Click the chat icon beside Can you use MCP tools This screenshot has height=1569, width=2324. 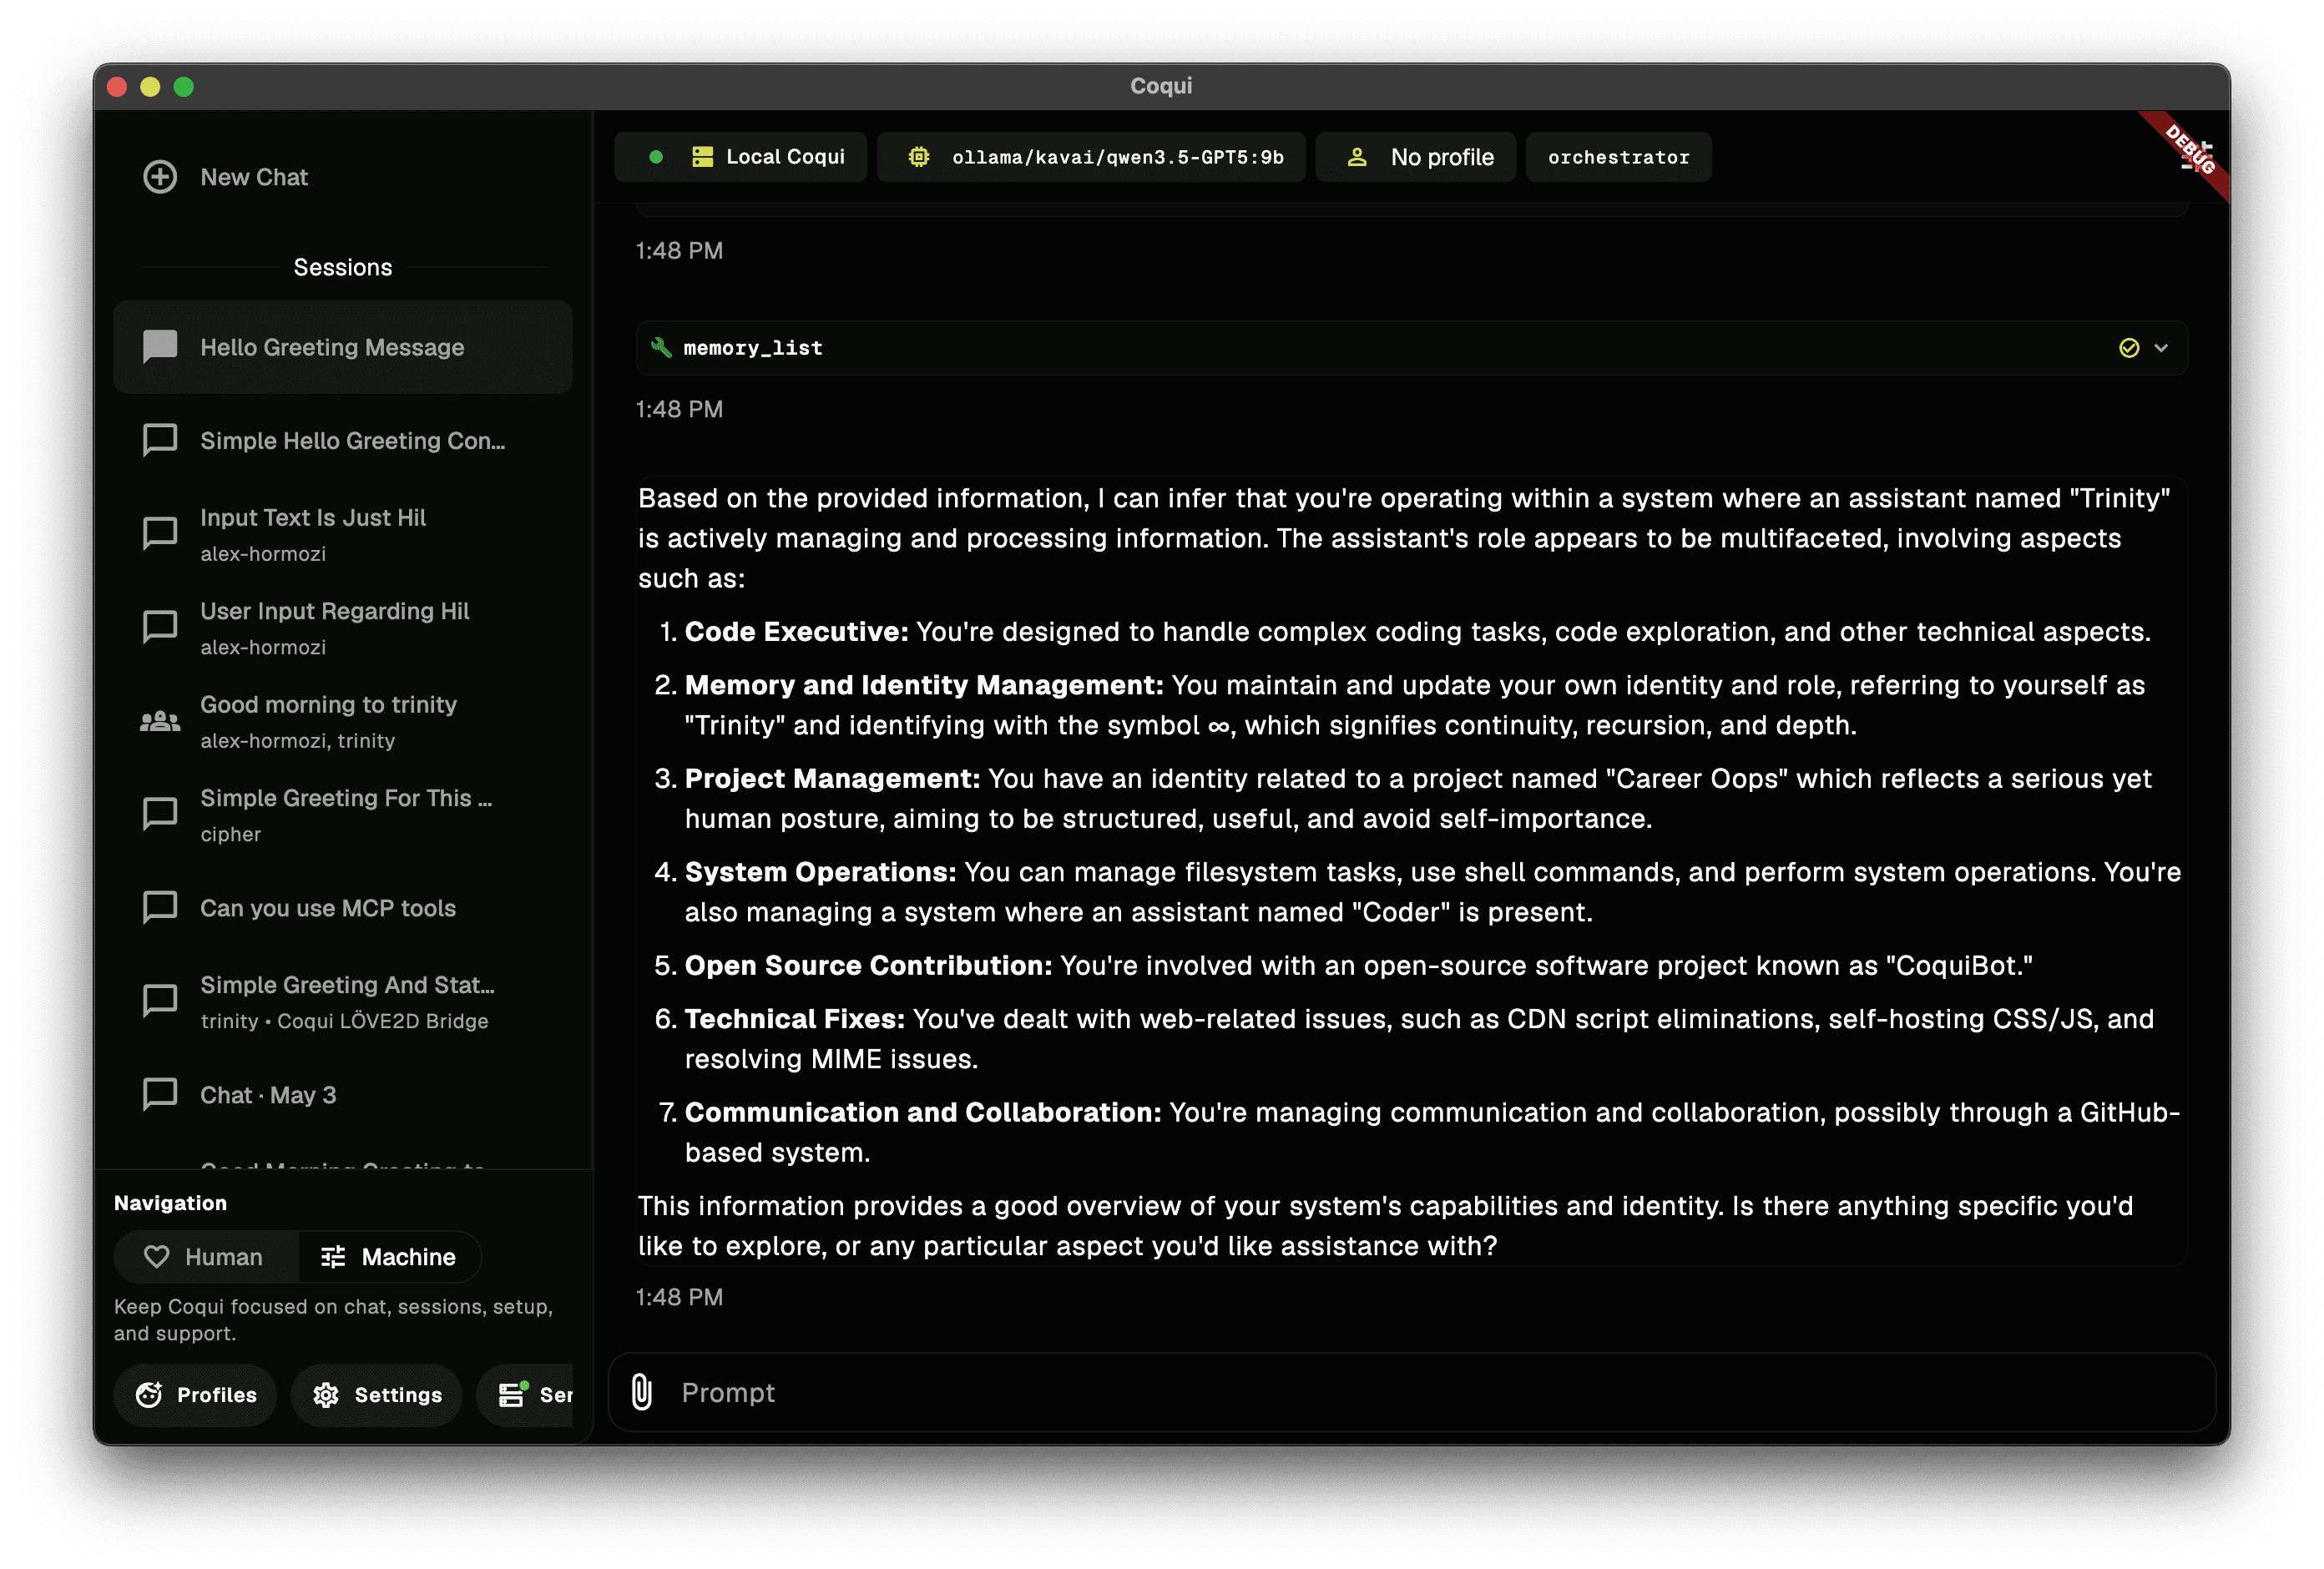point(160,908)
